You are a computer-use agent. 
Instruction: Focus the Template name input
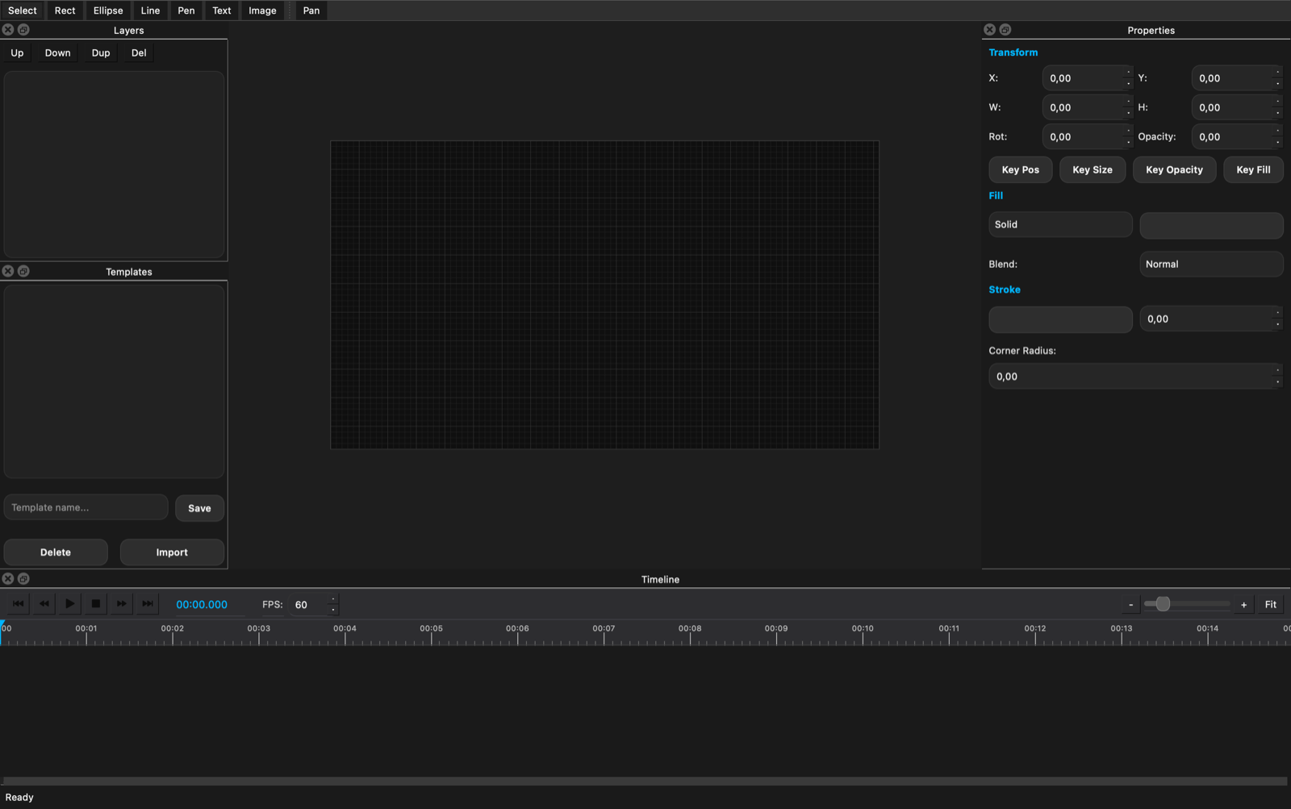(x=86, y=507)
